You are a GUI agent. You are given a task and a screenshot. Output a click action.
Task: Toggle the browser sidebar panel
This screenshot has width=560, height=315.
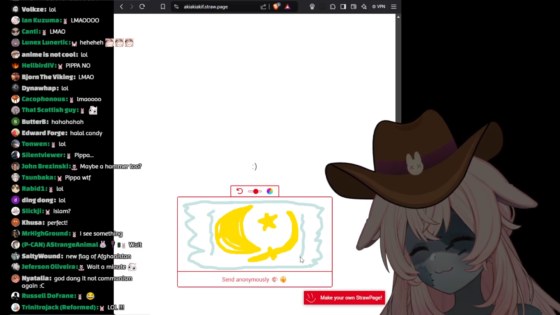(343, 6)
